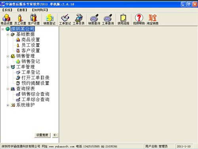The height and width of the screenshot is (149, 198).
Task: Click company name text in status bar
Action: (21, 146)
